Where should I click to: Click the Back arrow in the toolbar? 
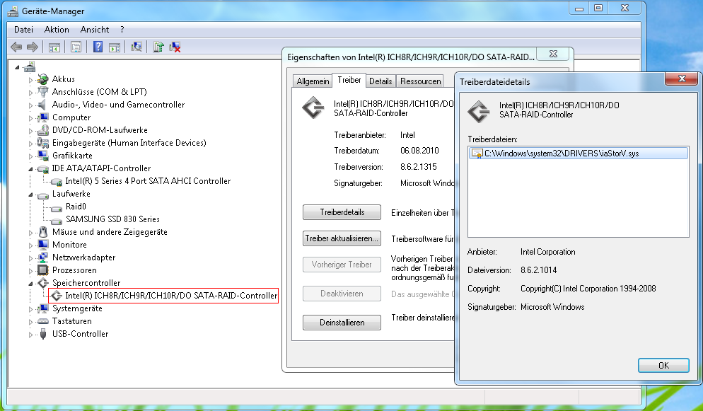[16, 47]
